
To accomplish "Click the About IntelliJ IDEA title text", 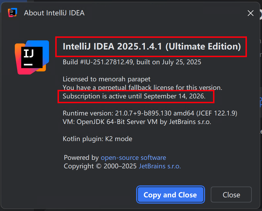I will 54,13.
